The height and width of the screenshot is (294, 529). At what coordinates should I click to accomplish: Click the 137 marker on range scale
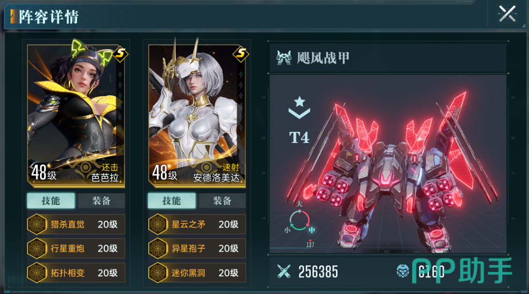[310, 244]
